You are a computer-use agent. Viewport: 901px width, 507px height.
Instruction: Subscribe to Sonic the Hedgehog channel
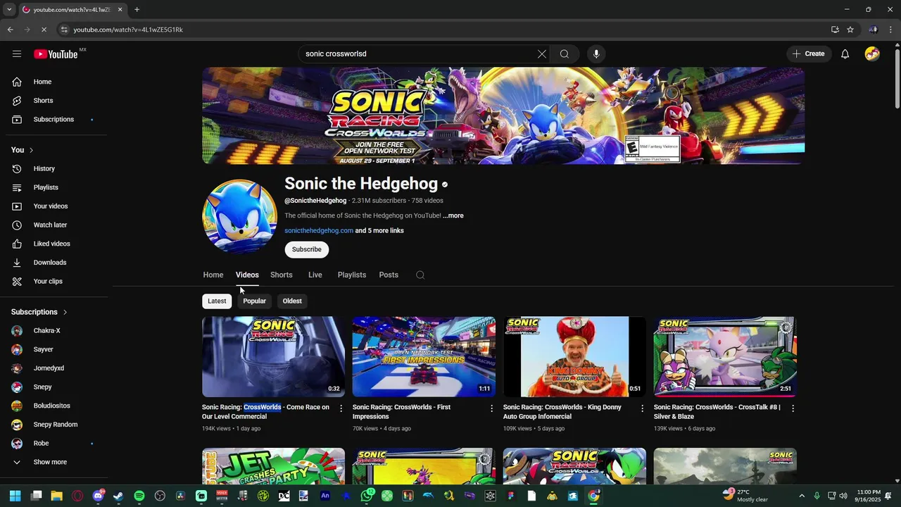click(307, 249)
